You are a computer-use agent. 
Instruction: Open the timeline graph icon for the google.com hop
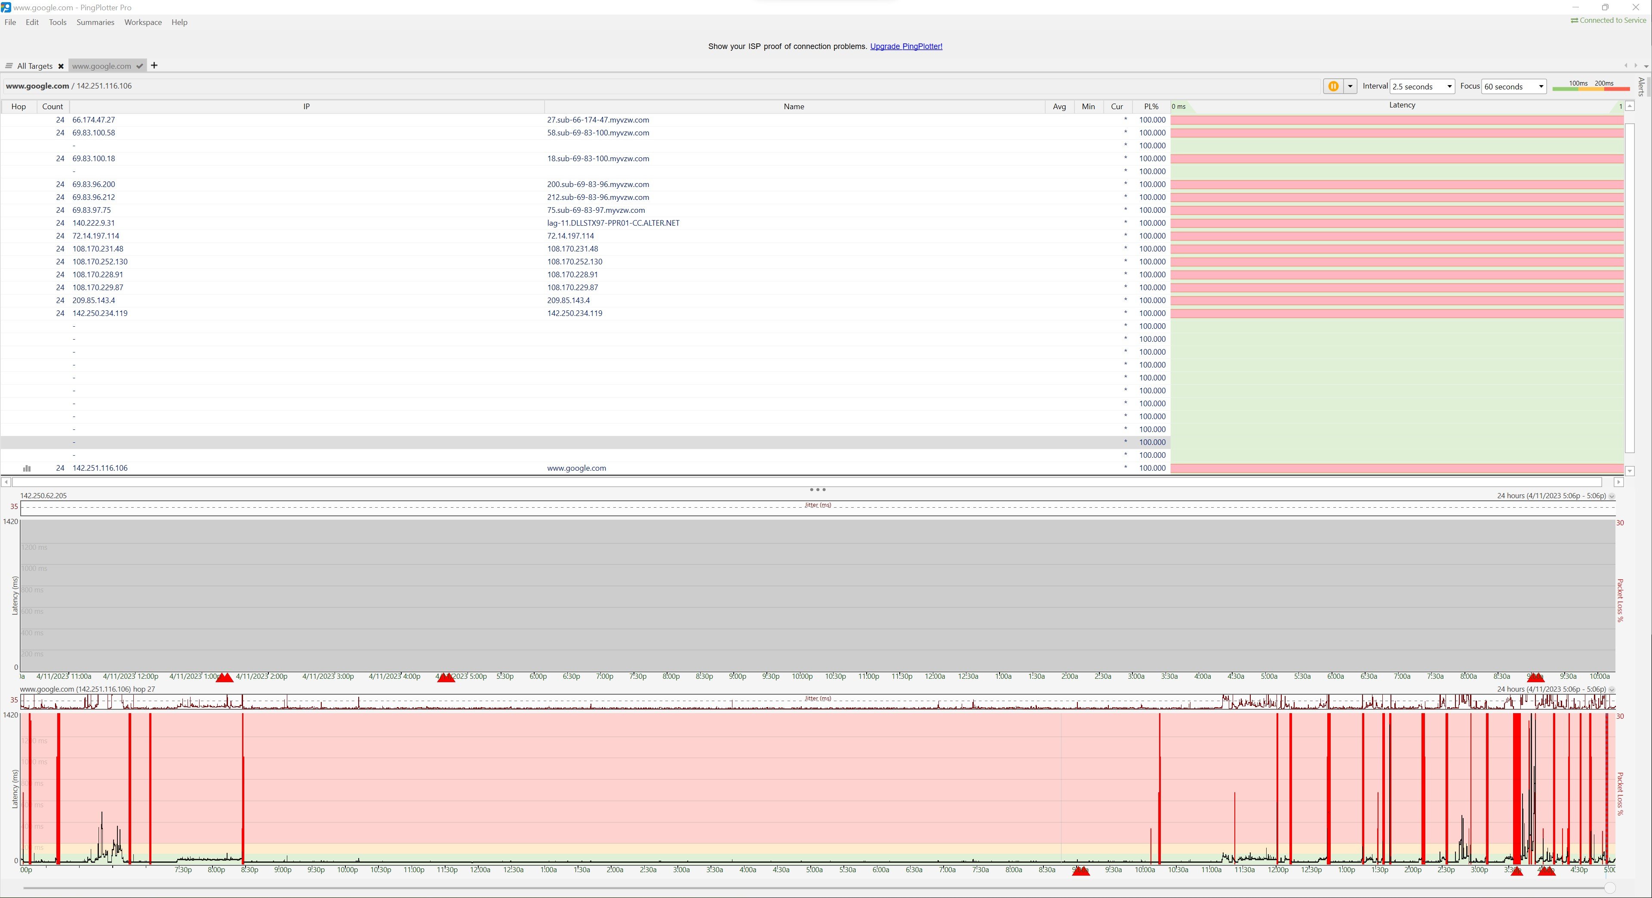26,469
